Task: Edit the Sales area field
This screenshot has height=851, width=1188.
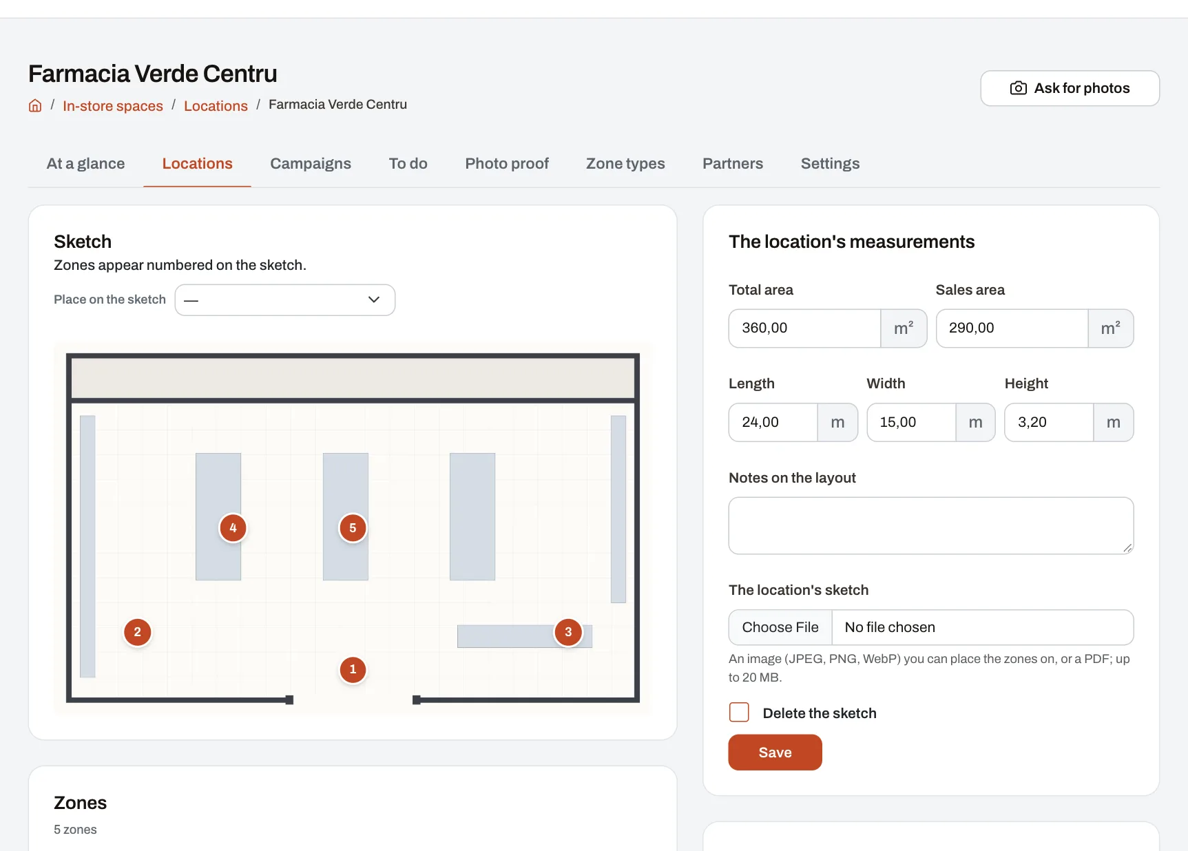Action: click(1012, 328)
